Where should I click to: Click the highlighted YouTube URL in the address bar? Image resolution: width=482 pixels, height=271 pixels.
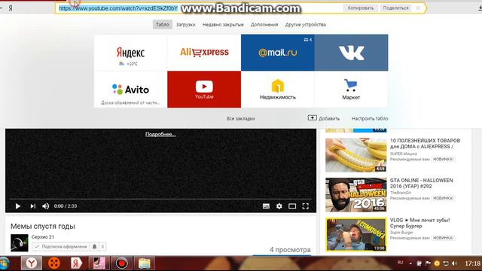[x=118, y=8]
